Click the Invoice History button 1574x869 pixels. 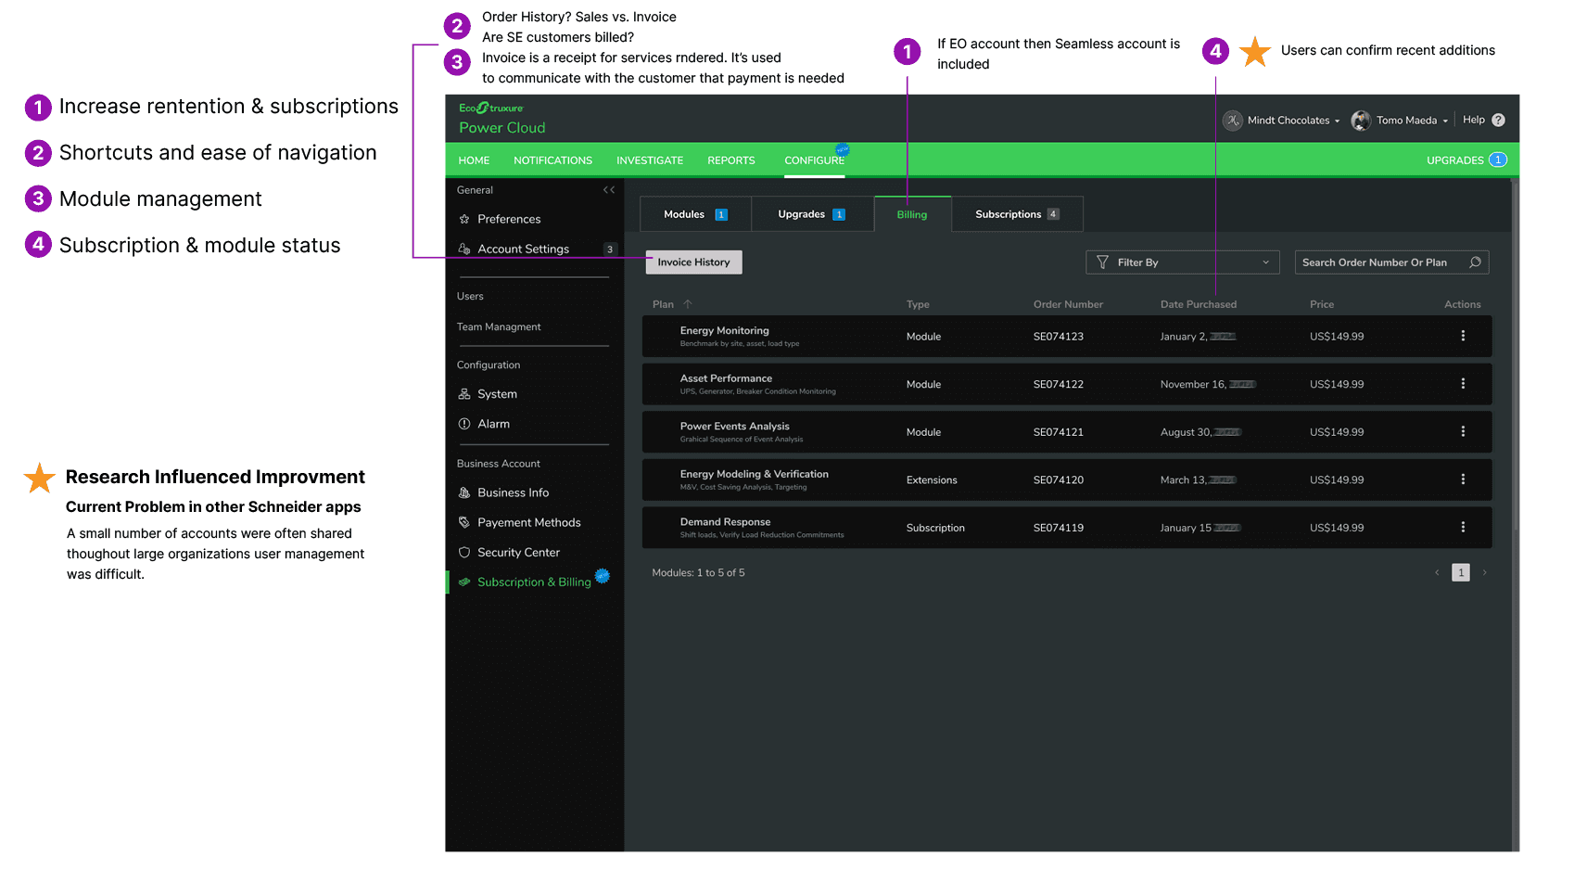pos(693,262)
